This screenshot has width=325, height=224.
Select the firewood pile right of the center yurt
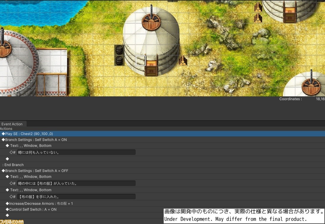point(183,61)
